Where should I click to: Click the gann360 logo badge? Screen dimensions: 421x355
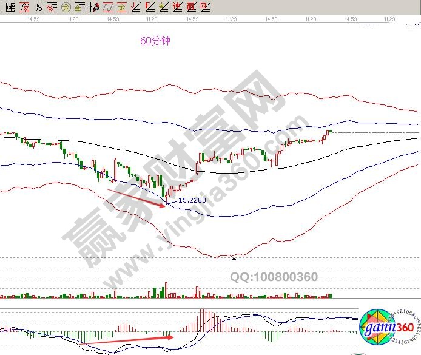pos(387,328)
